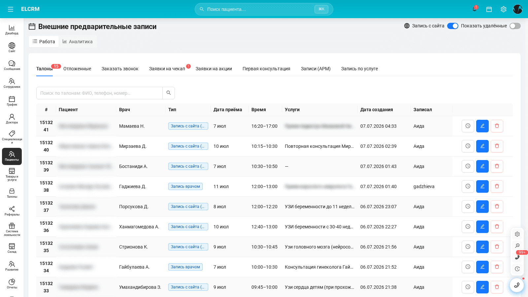
Task: Open Система лояльности in the sidebar
Action: 12,229
